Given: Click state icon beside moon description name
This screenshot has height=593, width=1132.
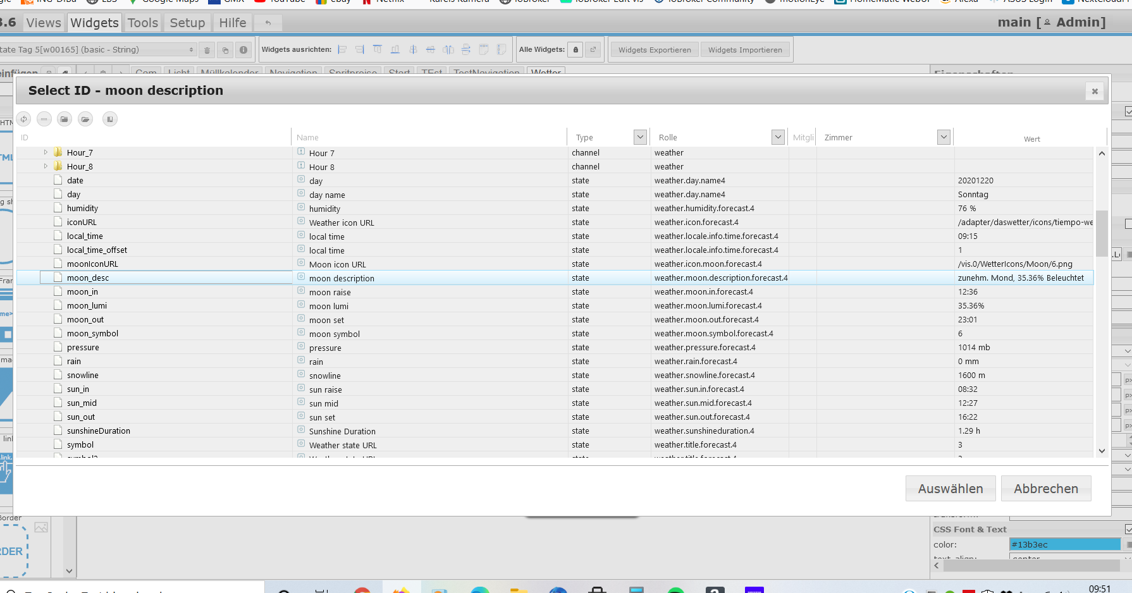Looking at the screenshot, I should pyautogui.click(x=301, y=278).
